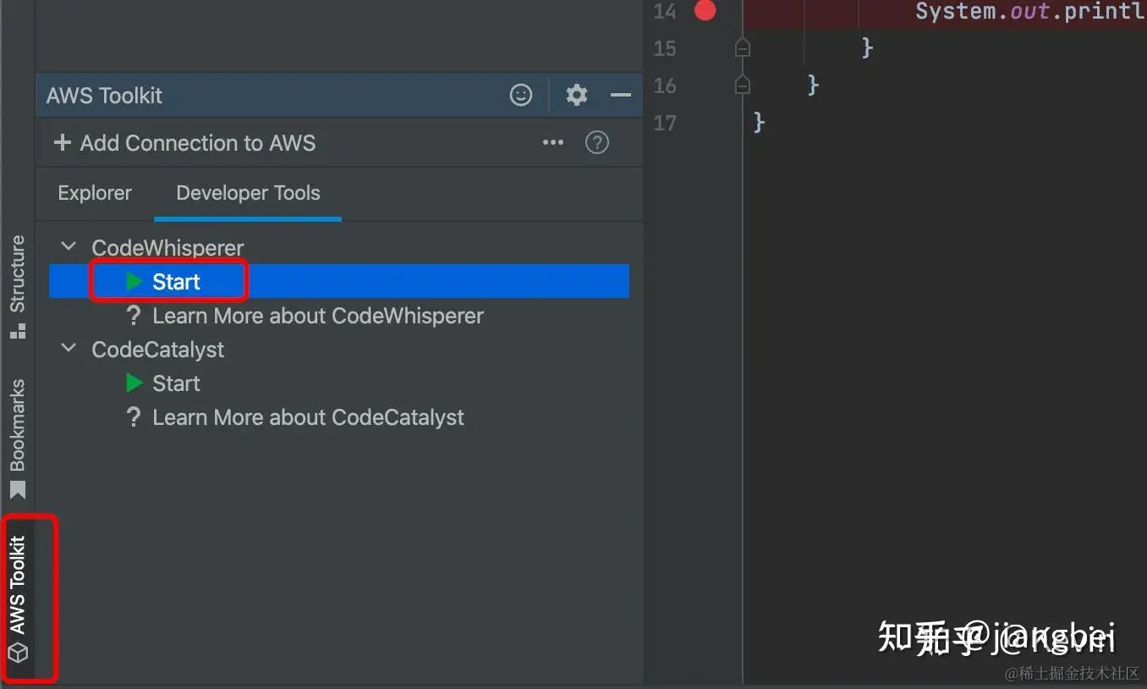Click line number 17 in gutter

click(x=666, y=123)
